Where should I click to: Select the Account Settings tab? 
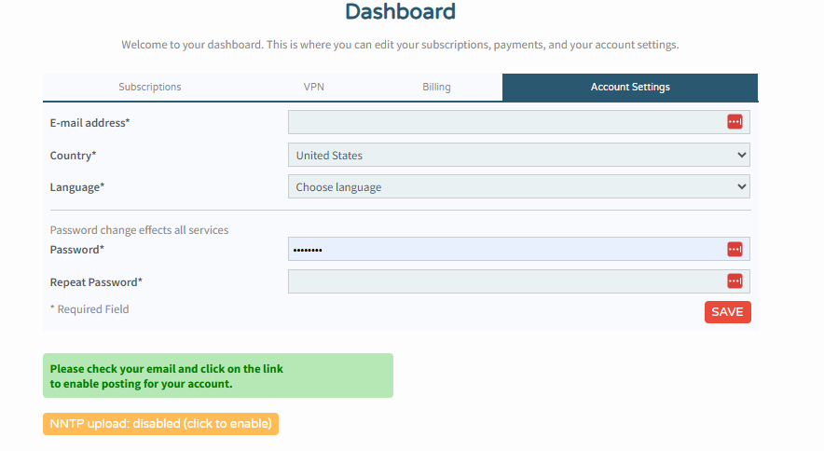[x=630, y=88]
